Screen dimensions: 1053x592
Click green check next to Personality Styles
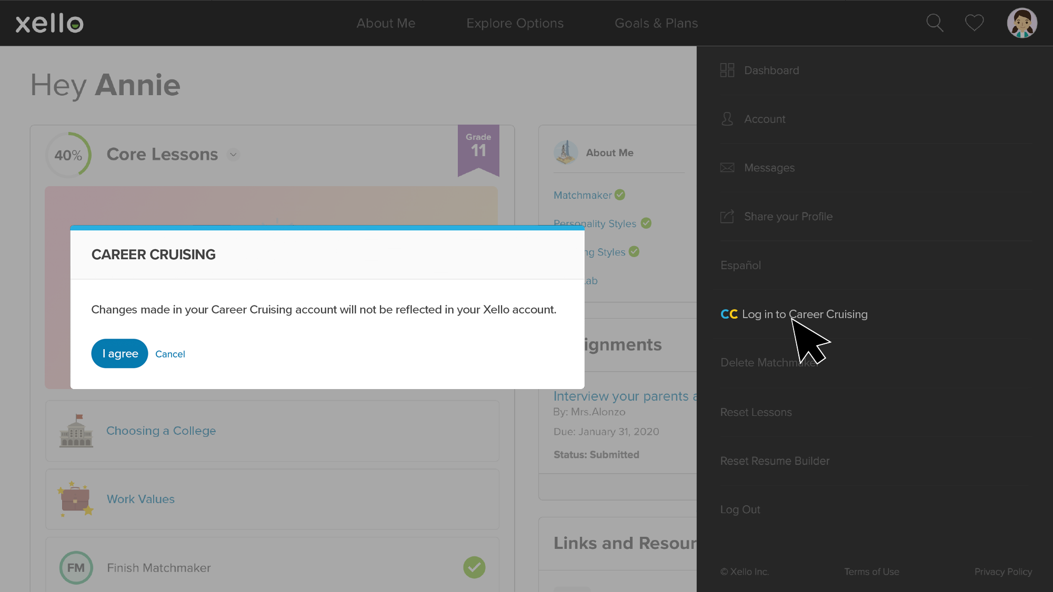point(646,223)
